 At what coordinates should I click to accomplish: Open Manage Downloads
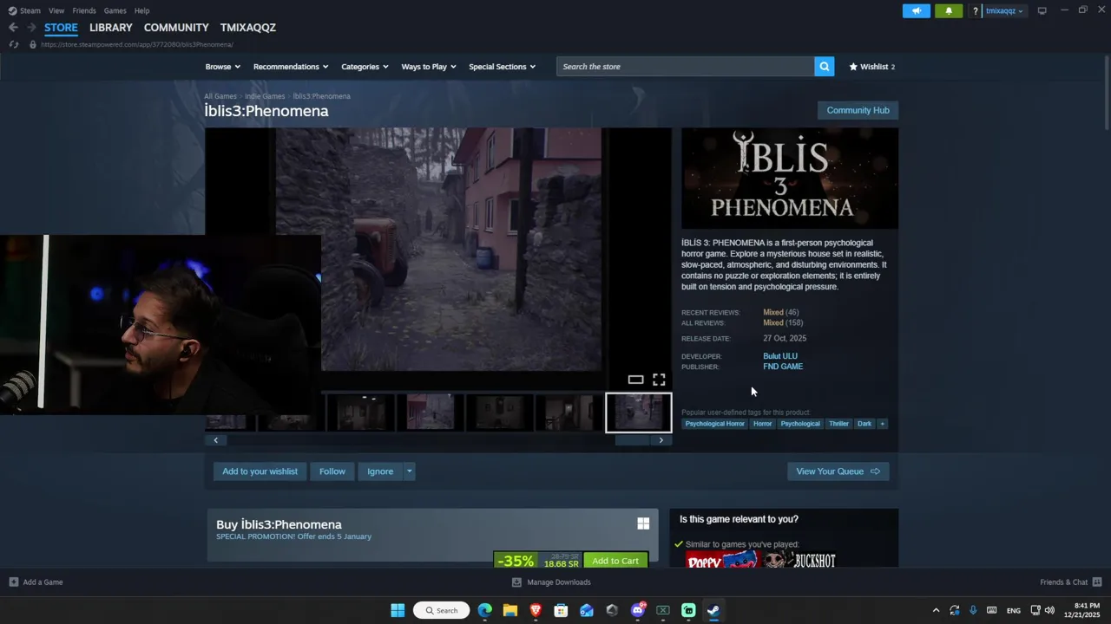coord(551,582)
